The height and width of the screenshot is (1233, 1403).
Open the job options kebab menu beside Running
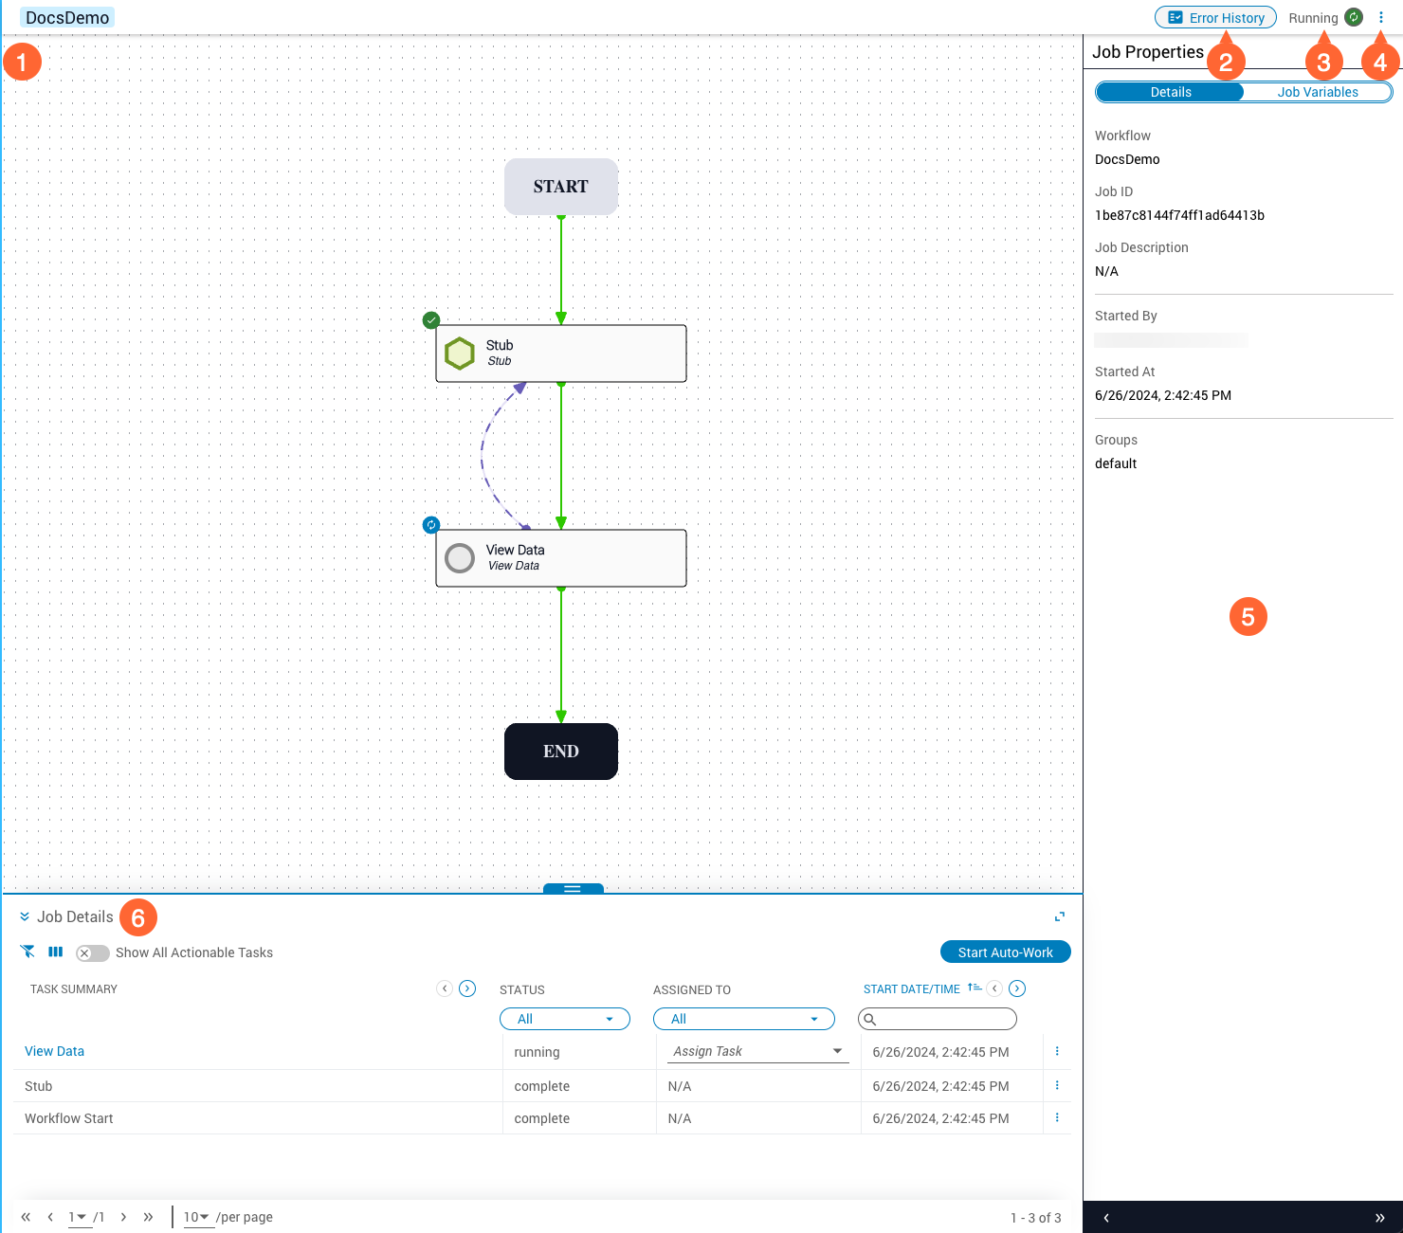point(1380,18)
